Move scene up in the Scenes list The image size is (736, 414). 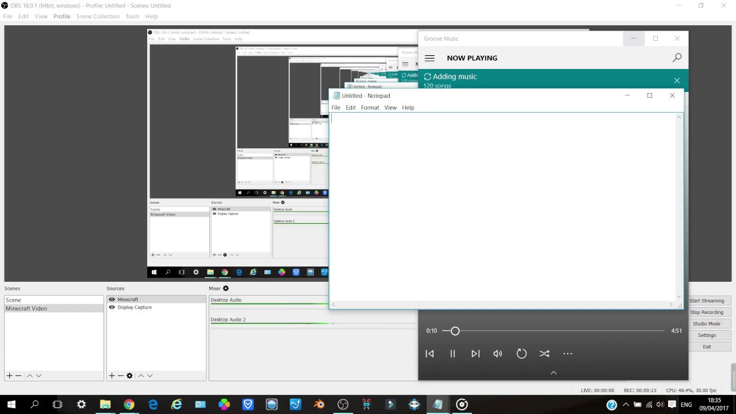(x=30, y=375)
